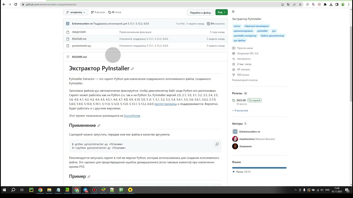Image resolution: width=353 pixels, height=198 pixels.
Task: Open the Chrome three-dot menu
Action: 349,4
